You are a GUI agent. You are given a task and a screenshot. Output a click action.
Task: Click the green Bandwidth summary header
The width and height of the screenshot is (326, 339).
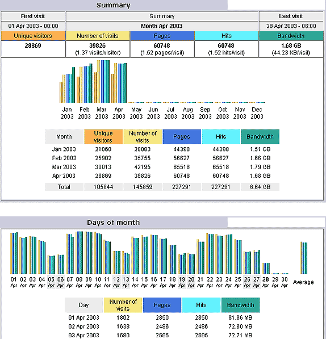click(x=291, y=36)
